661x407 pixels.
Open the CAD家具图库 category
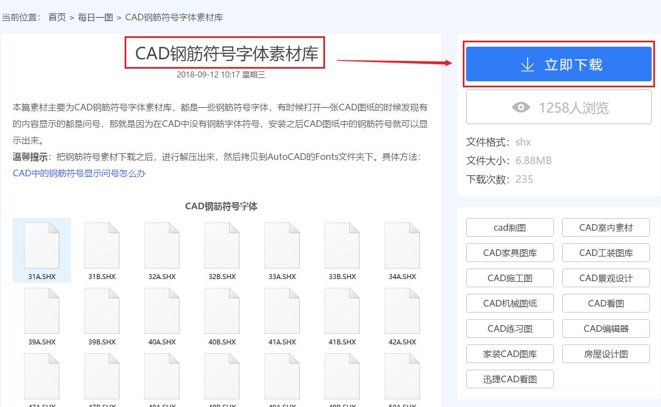[x=509, y=252]
